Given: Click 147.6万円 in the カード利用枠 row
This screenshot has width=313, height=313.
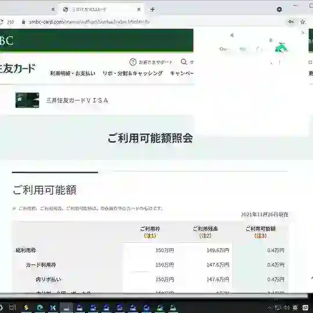Looking at the screenshot, I should coord(218,265).
